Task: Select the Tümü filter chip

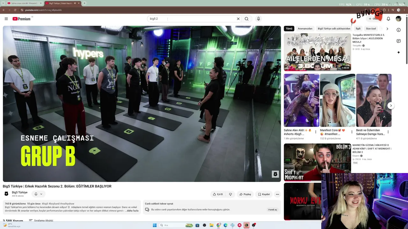Action: point(289,29)
